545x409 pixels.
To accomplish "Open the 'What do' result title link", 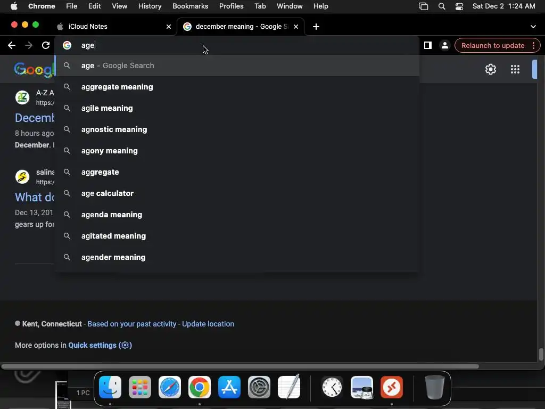I will point(35,197).
